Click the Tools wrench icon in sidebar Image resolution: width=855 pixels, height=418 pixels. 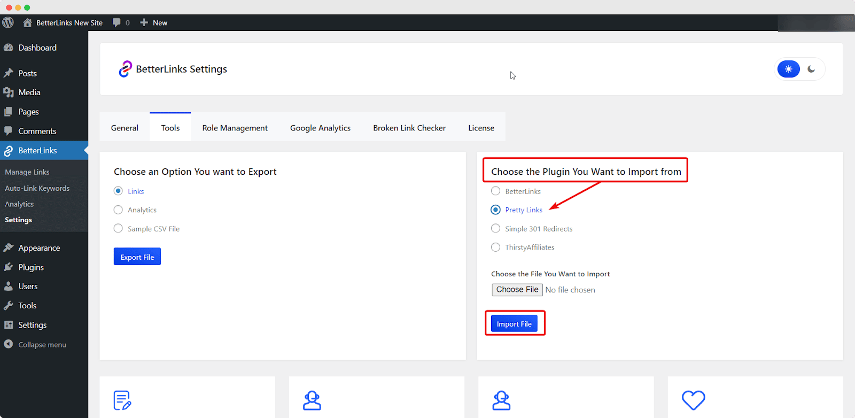9,306
